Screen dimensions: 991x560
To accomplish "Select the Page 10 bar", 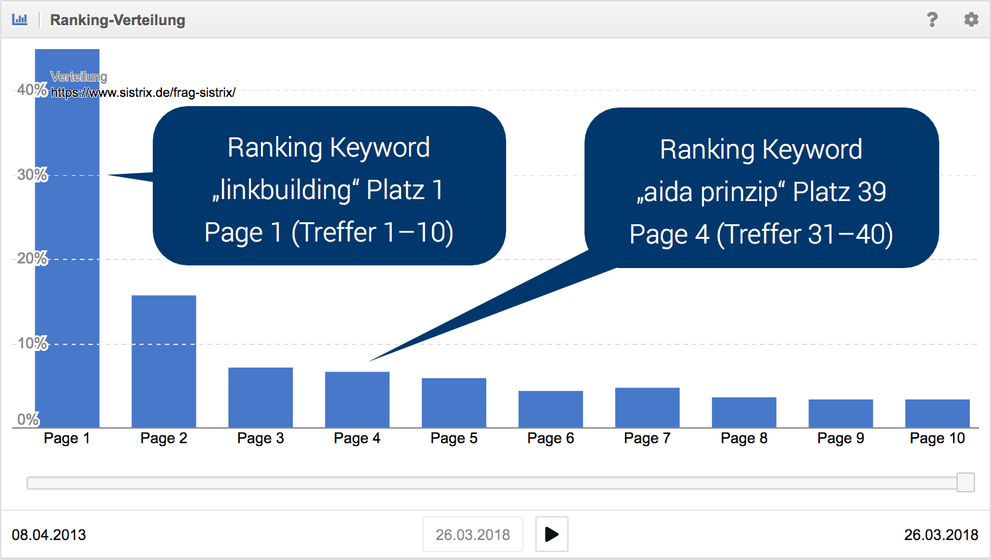I will (x=937, y=413).
